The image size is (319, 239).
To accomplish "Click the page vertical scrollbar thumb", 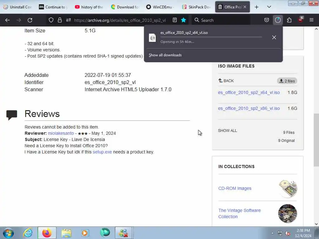I will click(317, 140).
